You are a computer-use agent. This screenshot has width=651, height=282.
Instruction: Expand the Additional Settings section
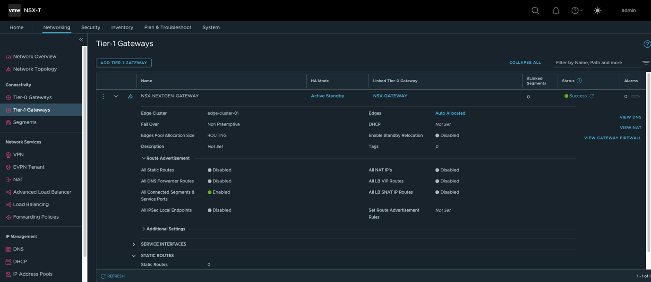pyautogui.click(x=144, y=229)
